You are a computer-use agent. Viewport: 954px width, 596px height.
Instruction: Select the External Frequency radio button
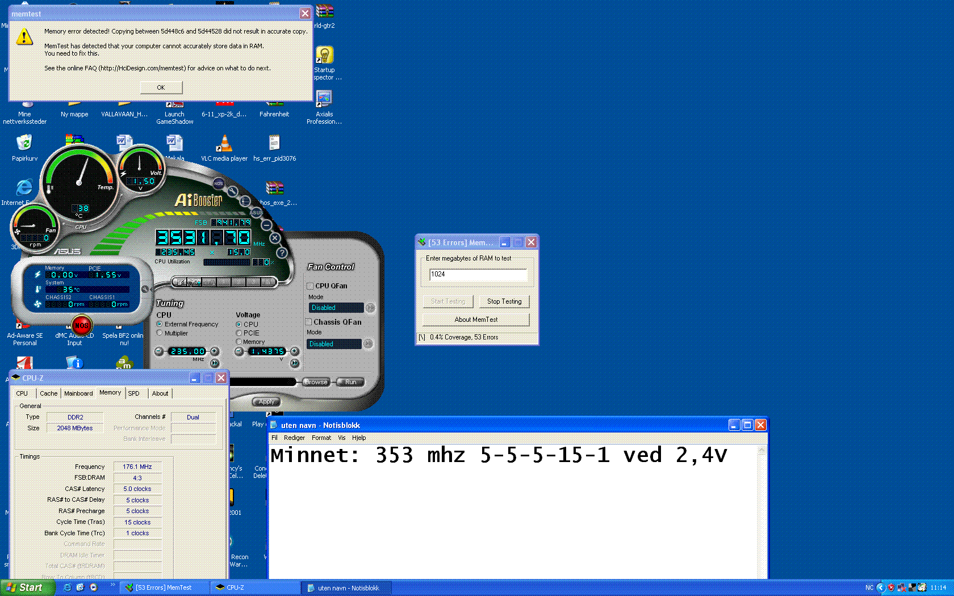(x=160, y=324)
